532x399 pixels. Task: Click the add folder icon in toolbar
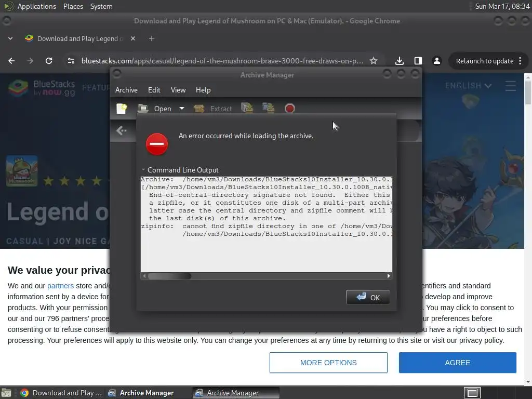point(269,108)
